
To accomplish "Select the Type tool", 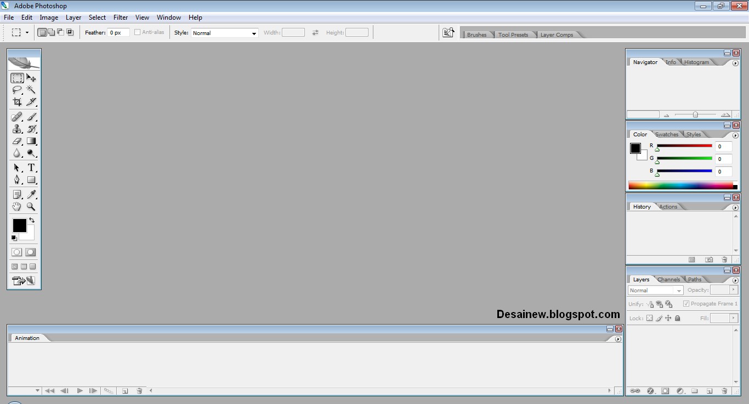I will pos(31,168).
